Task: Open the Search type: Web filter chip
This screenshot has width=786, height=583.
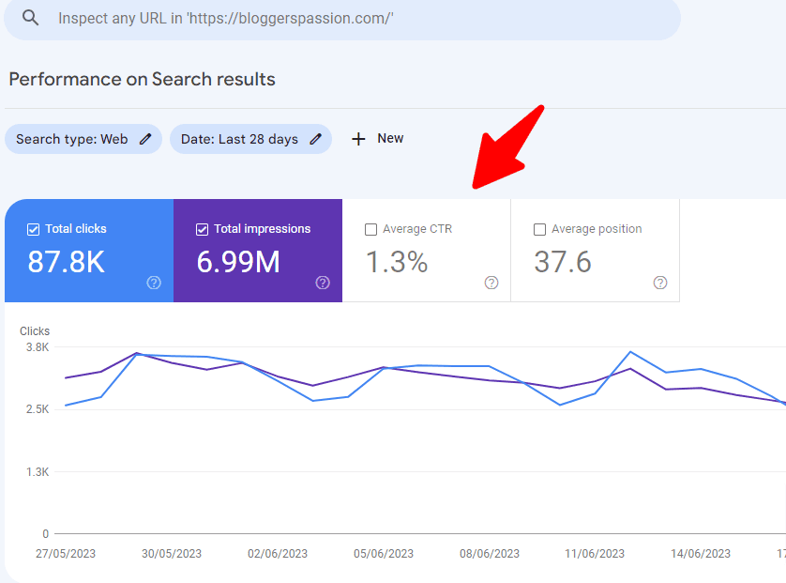Action: click(x=72, y=139)
